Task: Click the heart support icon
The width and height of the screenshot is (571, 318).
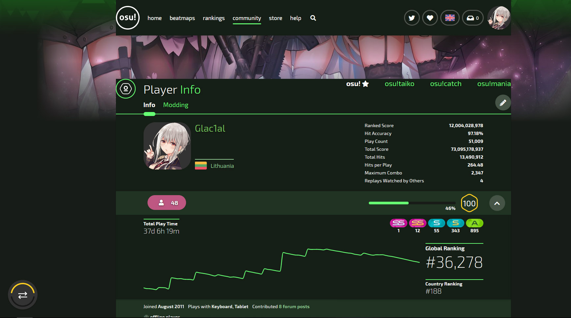Action: coord(430,18)
